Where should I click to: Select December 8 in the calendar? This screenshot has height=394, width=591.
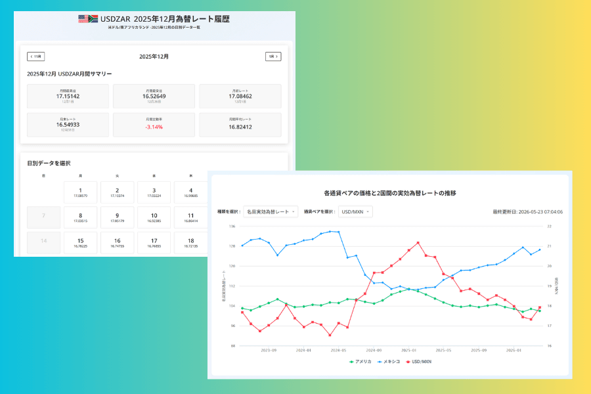(x=81, y=217)
